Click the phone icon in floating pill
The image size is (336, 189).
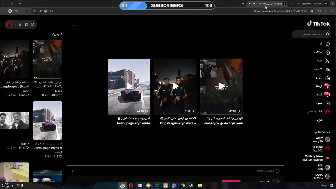[x=26, y=24]
